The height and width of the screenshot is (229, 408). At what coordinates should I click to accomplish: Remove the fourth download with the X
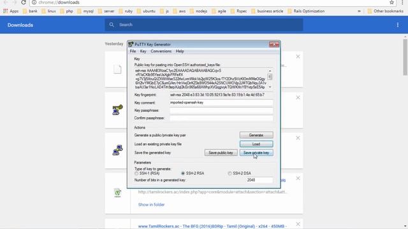point(298,178)
